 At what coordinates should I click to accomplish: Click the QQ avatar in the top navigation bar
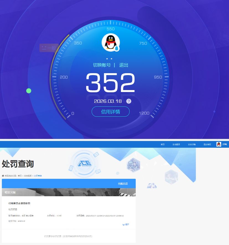(x=218, y=144)
